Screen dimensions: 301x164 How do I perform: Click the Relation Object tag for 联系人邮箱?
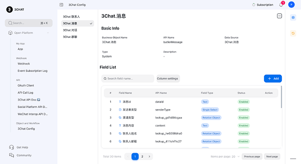click(211, 141)
